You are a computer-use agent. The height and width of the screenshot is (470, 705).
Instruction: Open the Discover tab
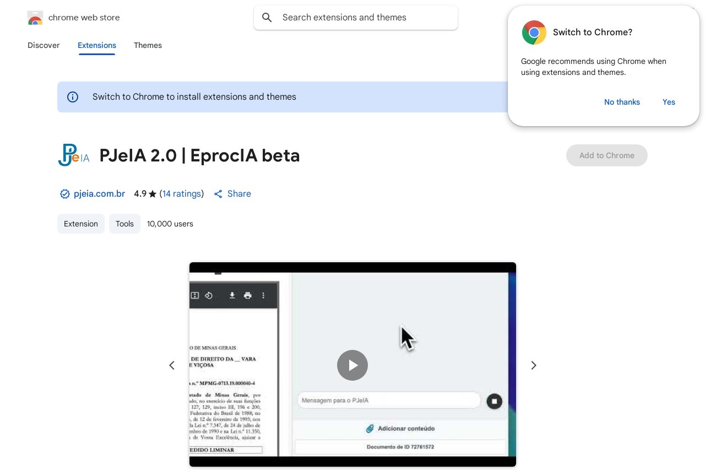tap(44, 45)
